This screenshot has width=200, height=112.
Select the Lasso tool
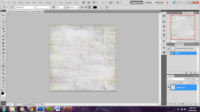tap(3, 22)
